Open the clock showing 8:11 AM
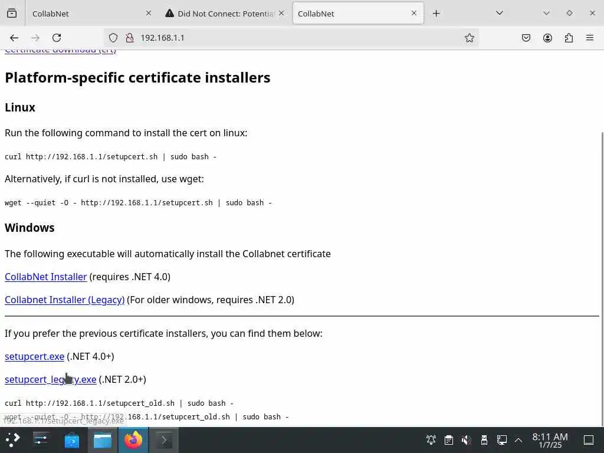The width and height of the screenshot is (604, 453). coord(550,440)
